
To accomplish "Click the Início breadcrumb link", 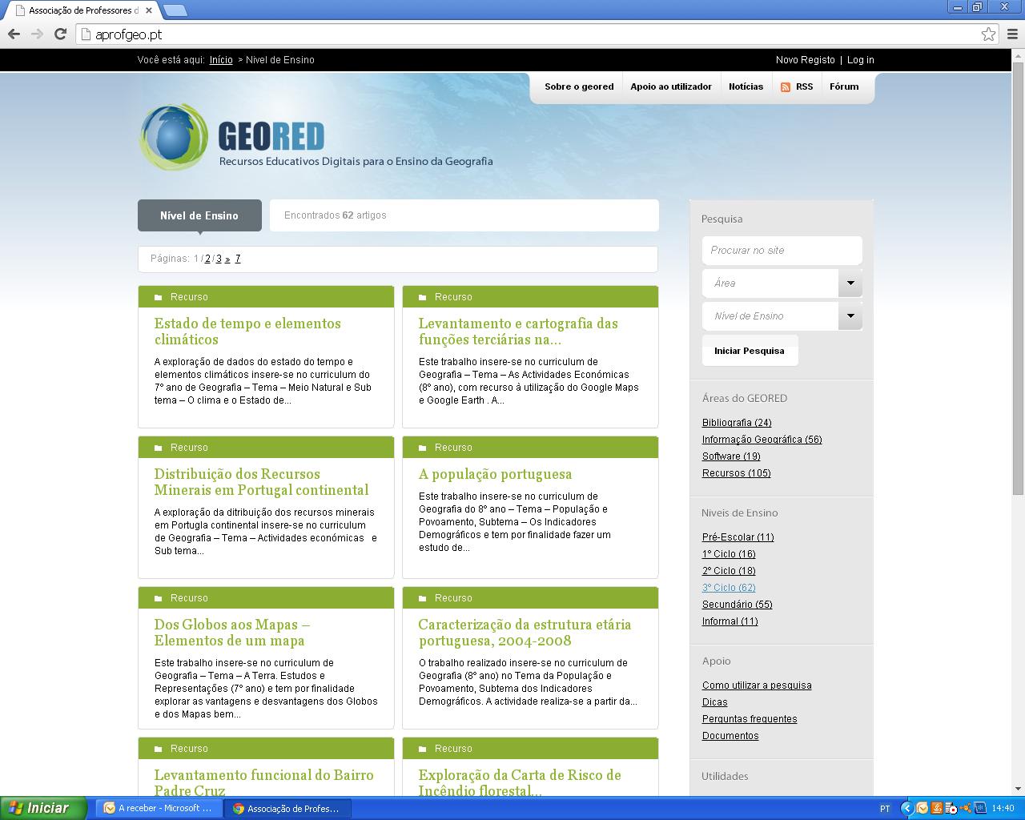I will (221, 60).
